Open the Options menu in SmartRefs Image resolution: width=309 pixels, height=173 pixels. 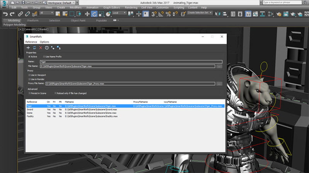[44, 42]
